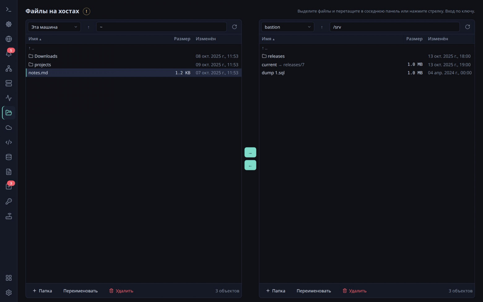Open the Эта машина host dropdown
The height and width of the screenshot is (302, 483).
[54, 27]
